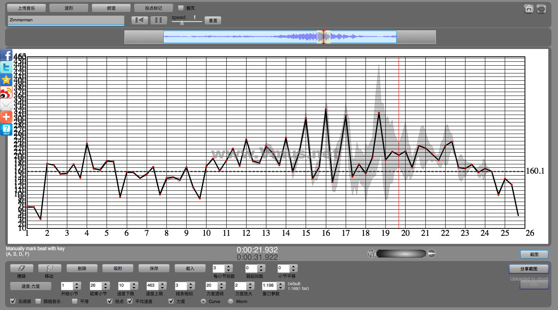Enable the 翻页 checkbox

181,8
